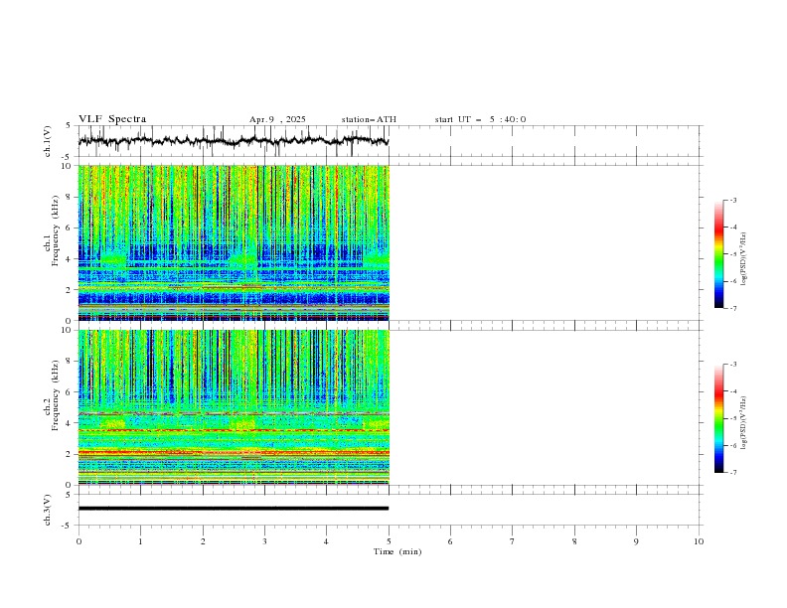Image resolution: width=787 pixels, height=608 pixels.
Task: Click the "-3" label on ch.1 color bar
Action: pyautogui.click(x=732, y=200)
